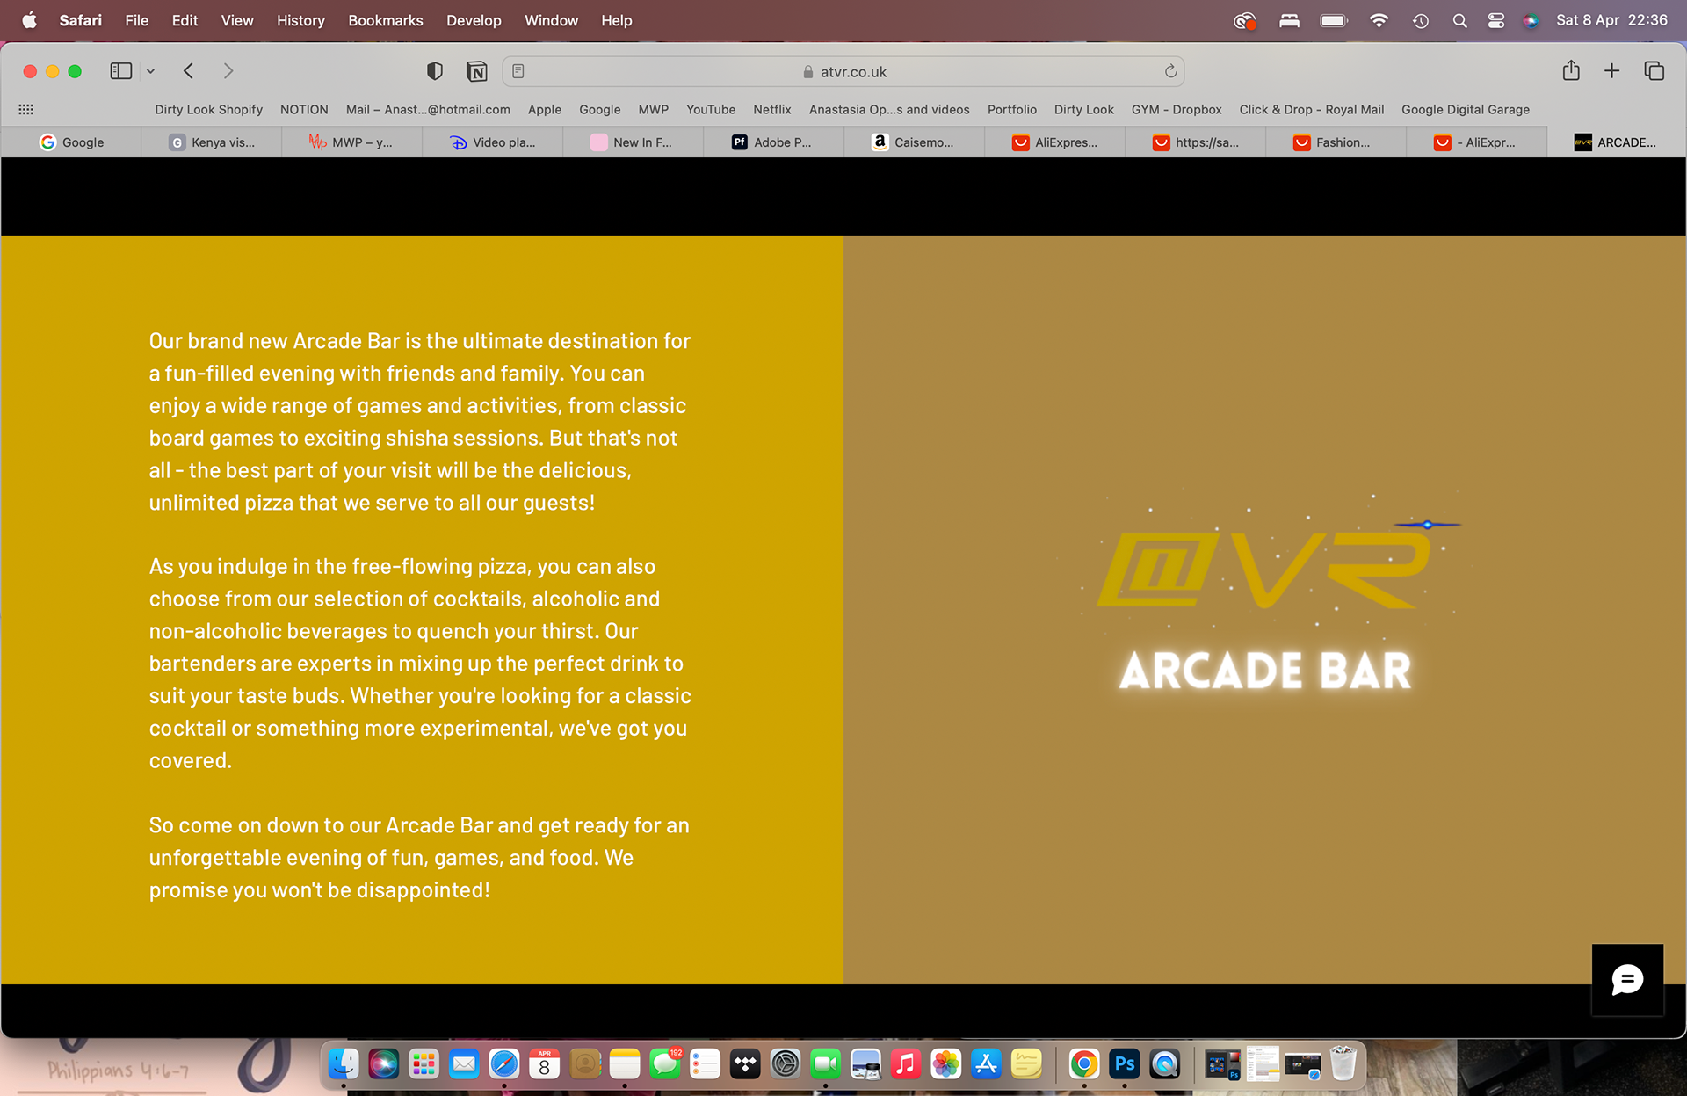The height and width of the screenshot is (1096, 1687).
Task: Switch to the Video pla... tab
Action: point(493,142)
